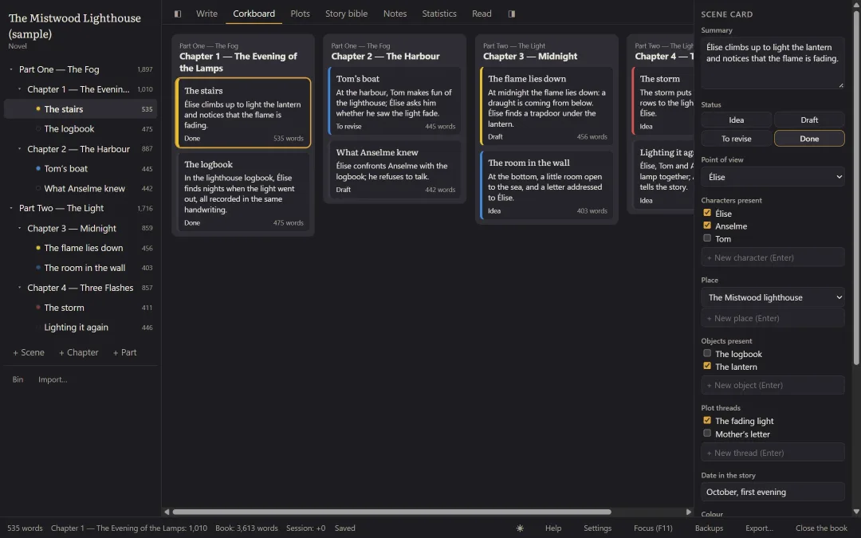
Task: Add a new chapter with + Chapter
Action: click(x=78, y=352)
